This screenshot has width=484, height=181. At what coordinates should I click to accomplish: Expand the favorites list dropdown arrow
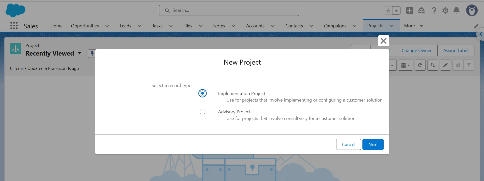(396, 11)
